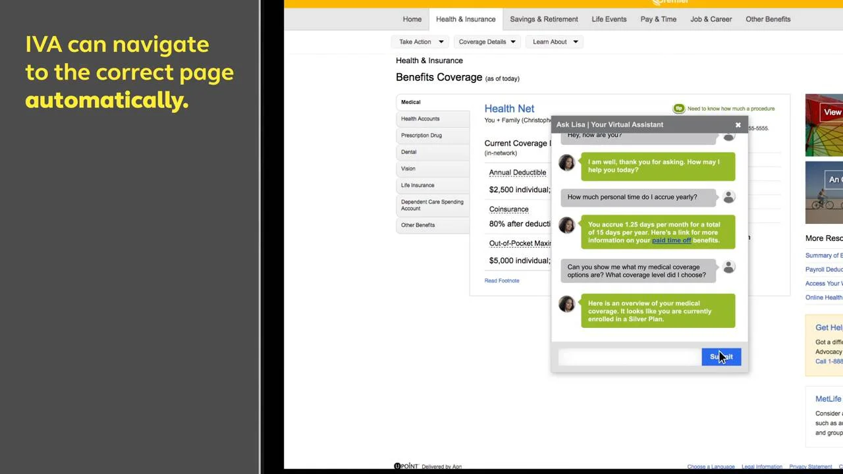843x474 pixels.
Task: Click the green tip icon near Health Net
Action: click(x=678, y=109)
